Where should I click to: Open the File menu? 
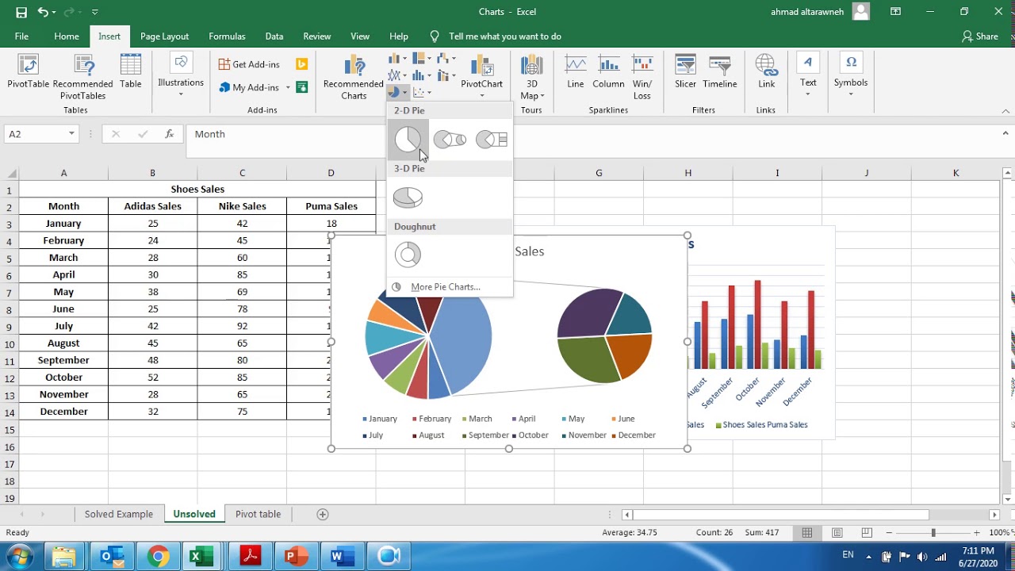pyautogui.click(x=21, y=36)
